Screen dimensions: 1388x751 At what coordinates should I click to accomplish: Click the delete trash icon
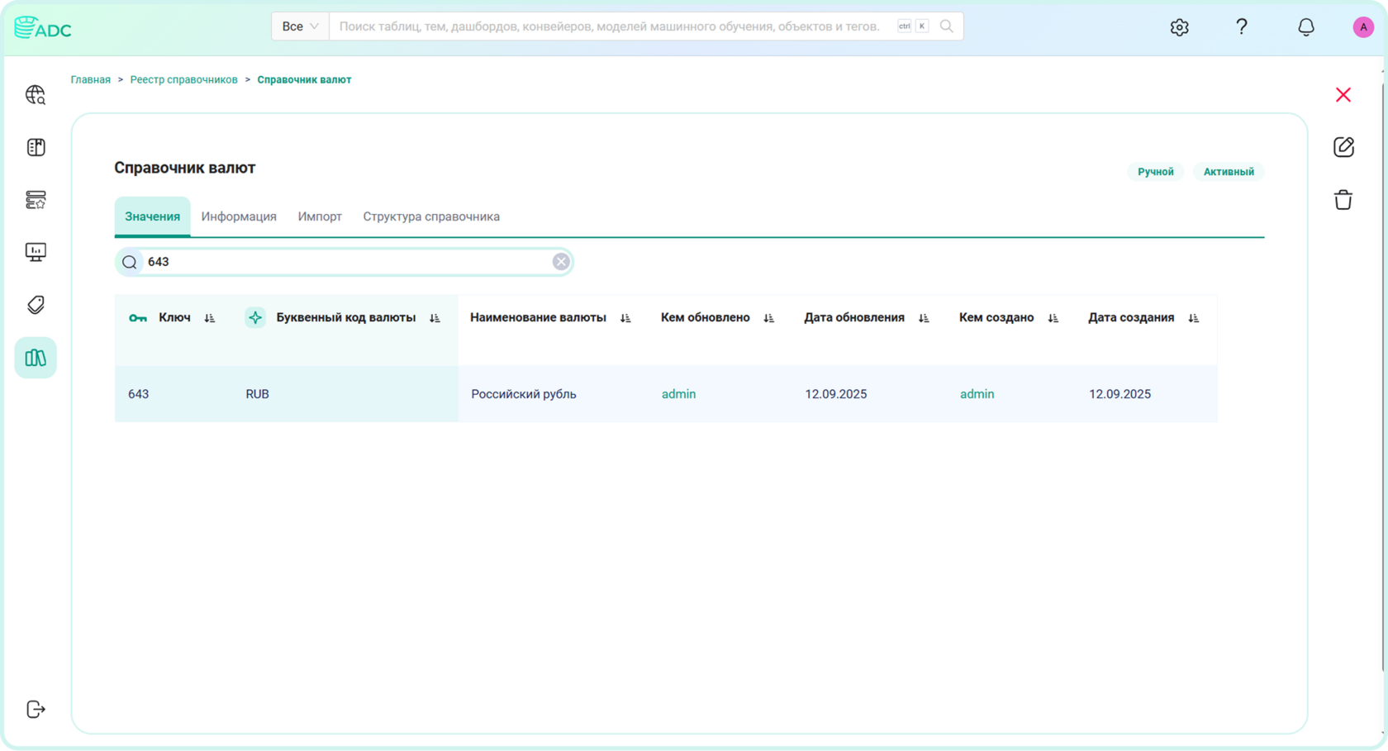1343,199
